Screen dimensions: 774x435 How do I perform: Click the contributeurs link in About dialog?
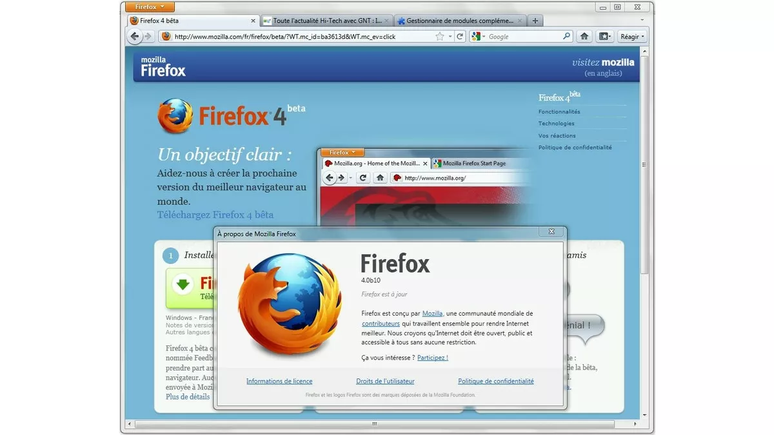tap(381, 323)
